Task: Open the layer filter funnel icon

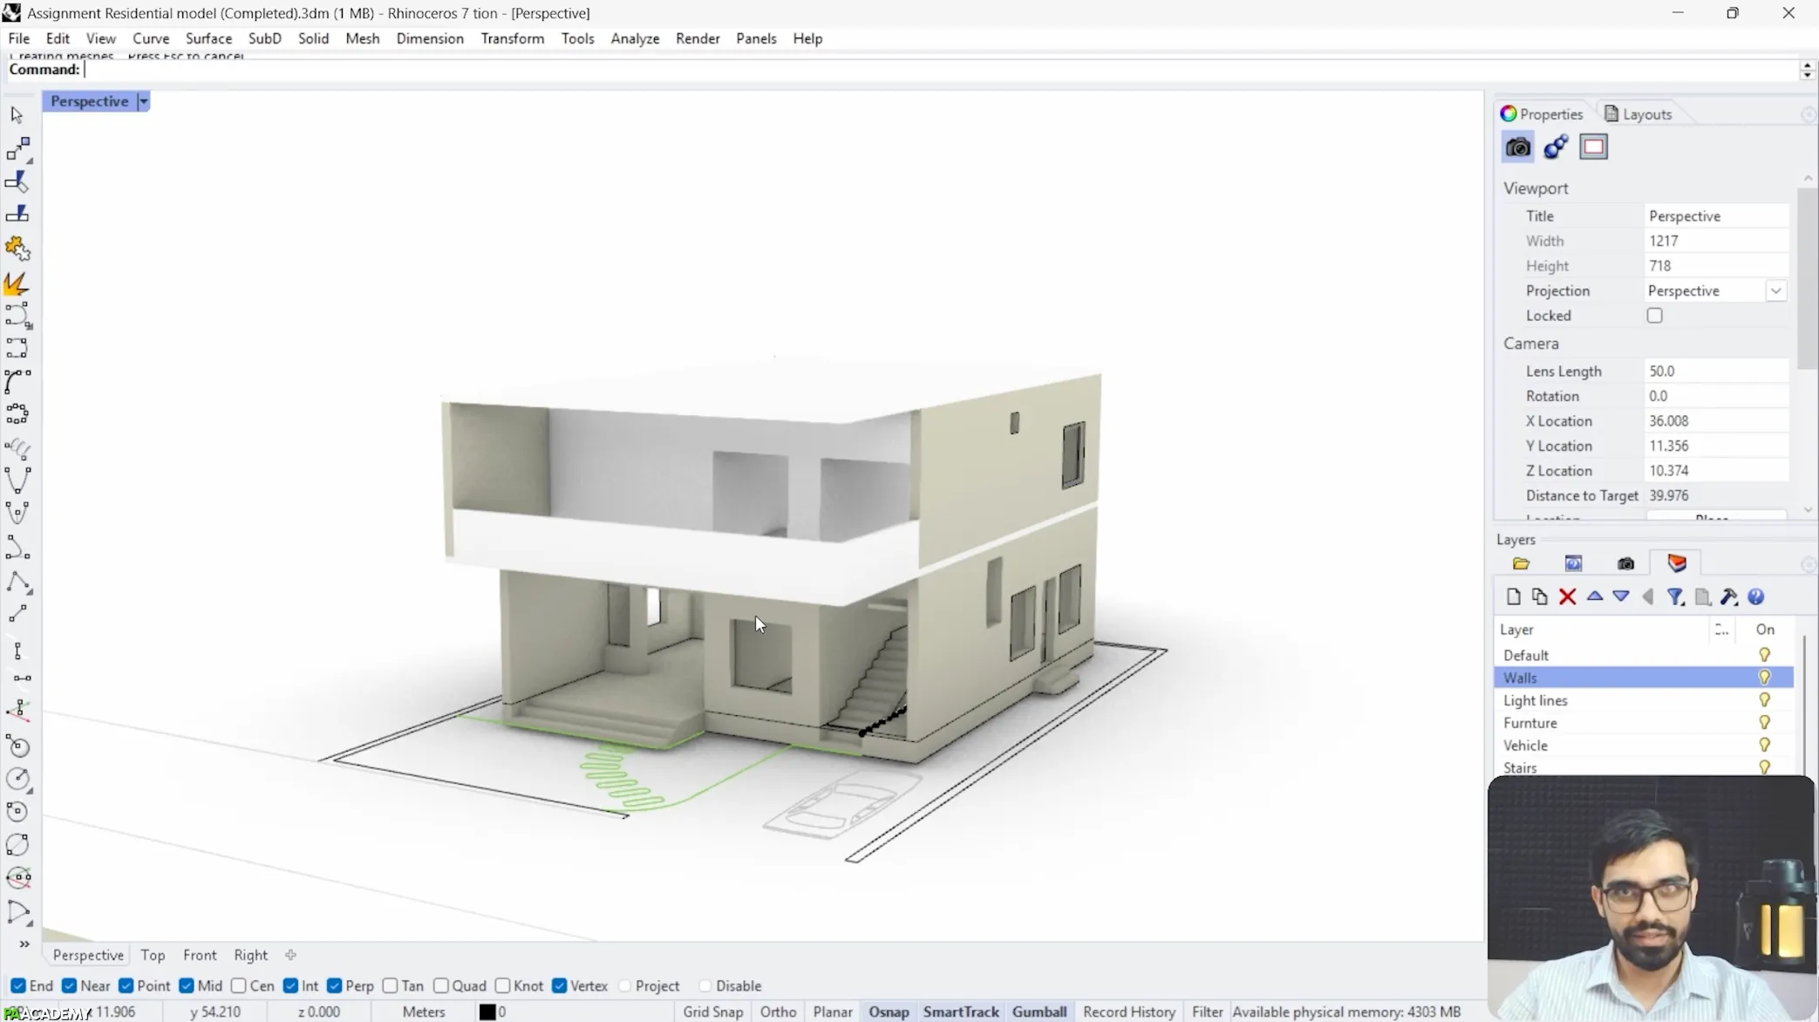Action: [1675, 597]
